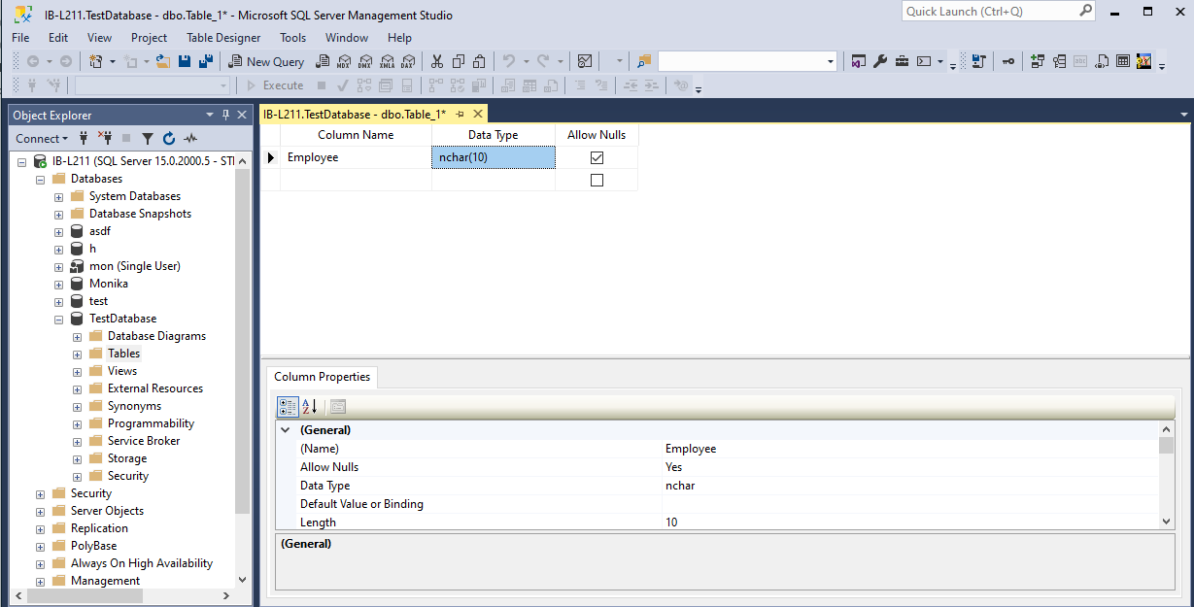Click the Manage XML Indexes icon
The image size is (1194, 607).
(1102, 61)
